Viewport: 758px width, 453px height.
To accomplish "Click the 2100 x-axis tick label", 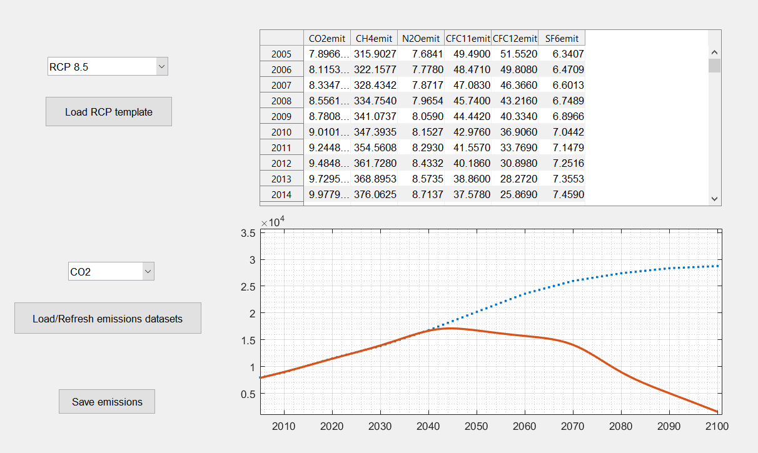I will pyautogui.click(x=717, y=426).
